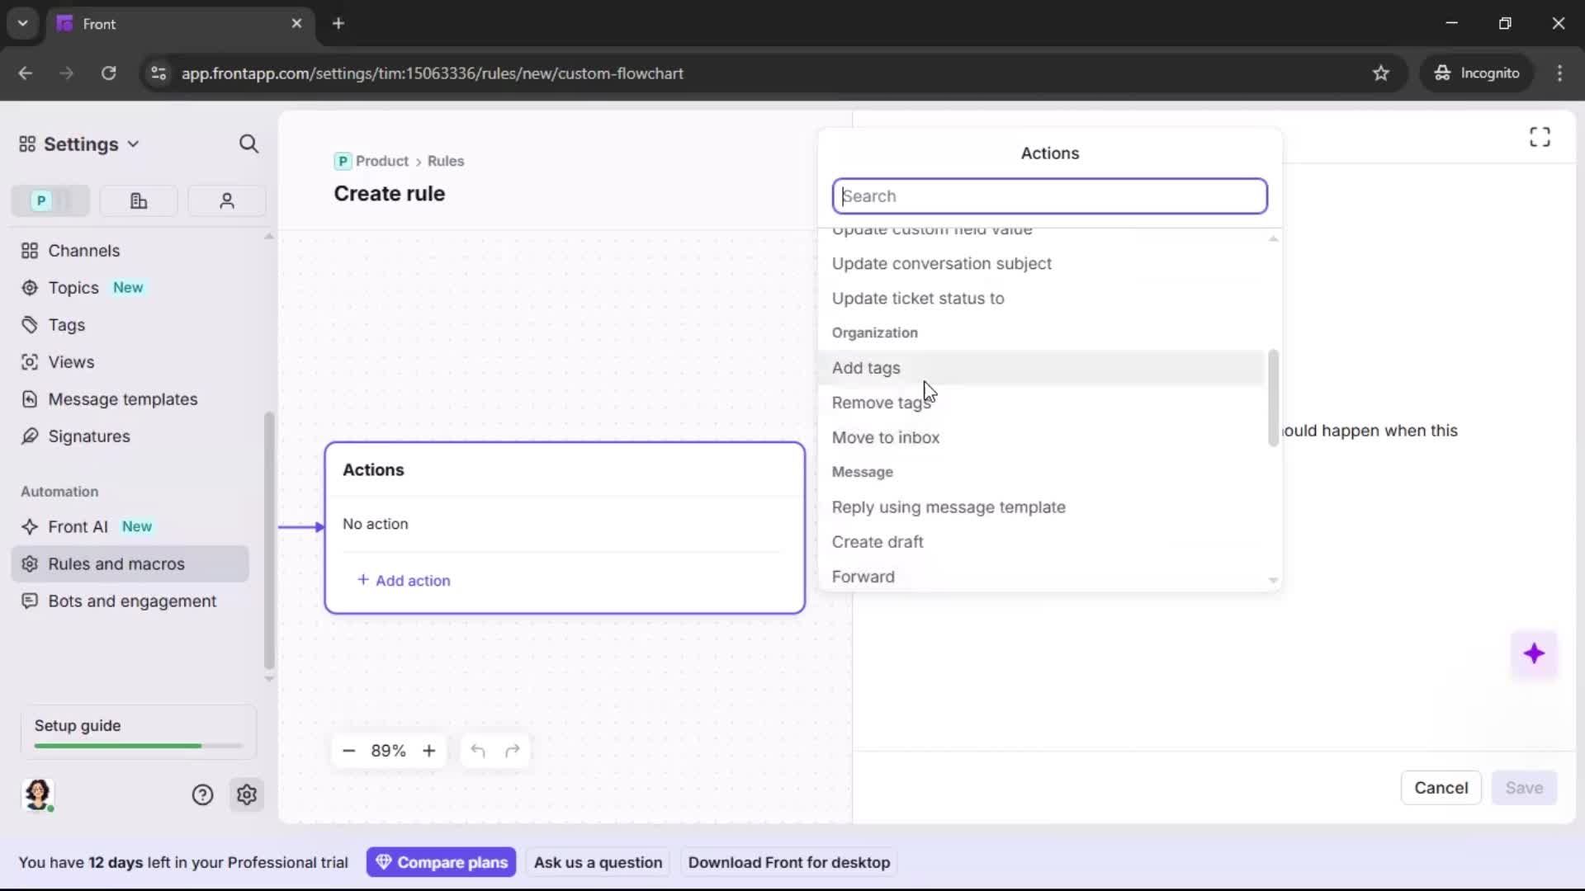The height and width of the screenshot is (891, 1585).
Task: Select the 'Move to inbox' action option
Action: (886, 438)
